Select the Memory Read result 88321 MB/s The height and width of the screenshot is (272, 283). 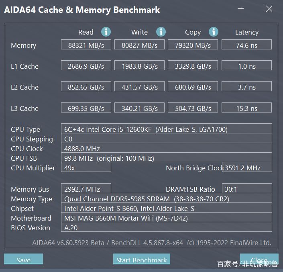(86, 45)
